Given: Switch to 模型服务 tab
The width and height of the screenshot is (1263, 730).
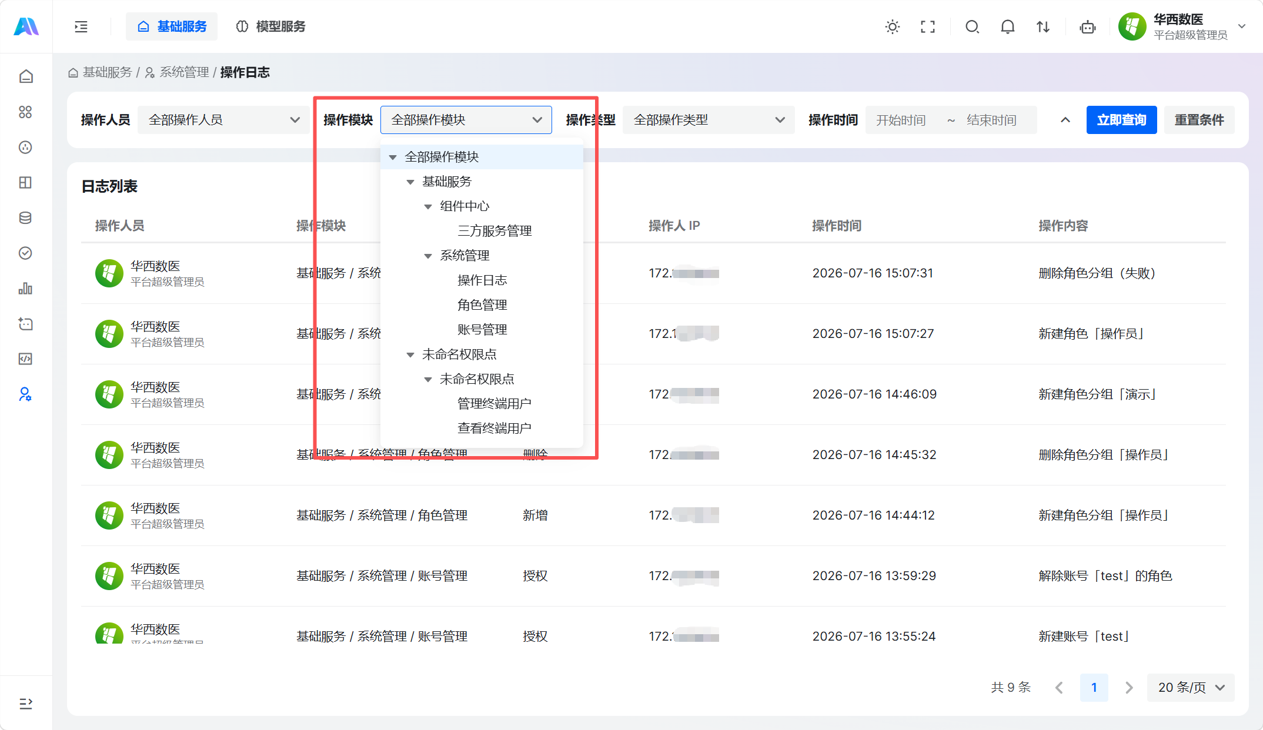Looking at the screenshot, I should click(270, 26).
